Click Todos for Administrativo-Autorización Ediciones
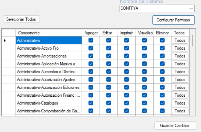The width and height of the screenshot is (201, 132). point(180,88)
